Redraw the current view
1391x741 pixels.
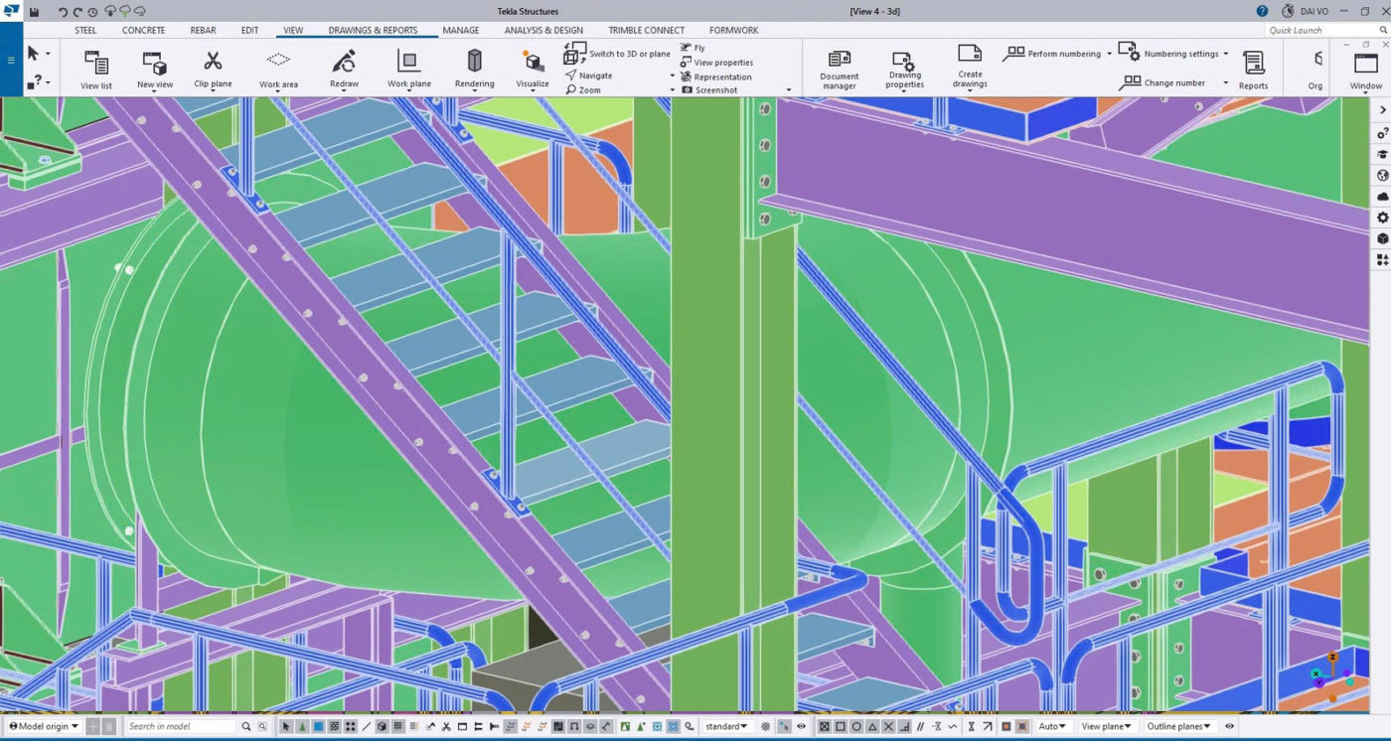[344, 70]
